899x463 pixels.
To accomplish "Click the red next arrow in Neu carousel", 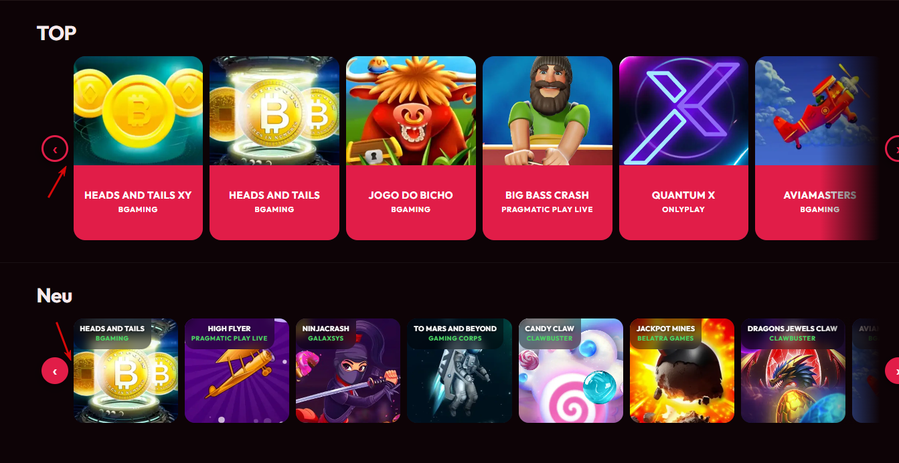I will [x=892, y=371].
